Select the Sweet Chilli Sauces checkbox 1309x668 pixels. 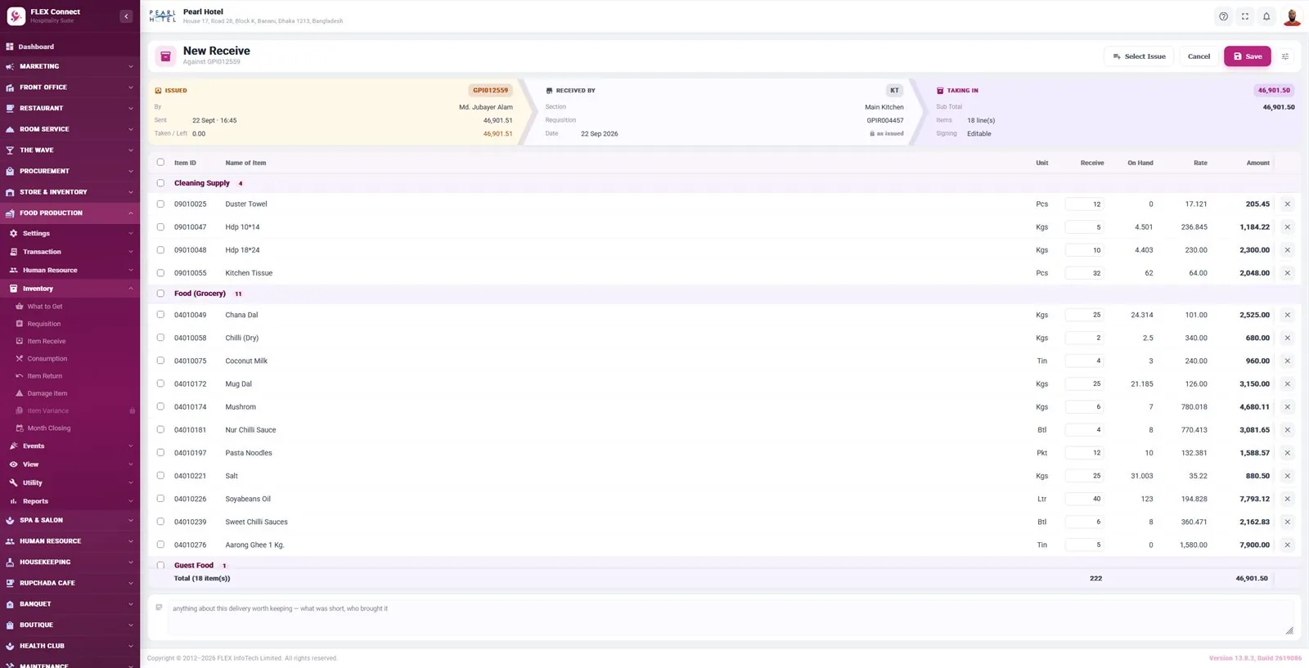pos(160,522)
